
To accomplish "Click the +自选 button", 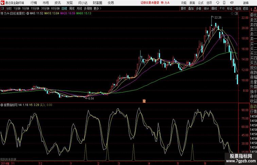I will click(238, 8).
